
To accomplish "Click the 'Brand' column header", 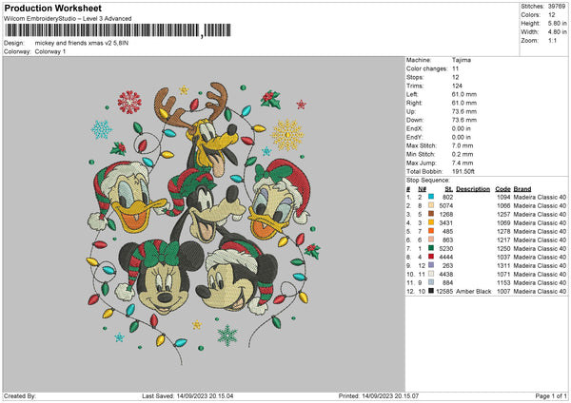I will point(522,189).
